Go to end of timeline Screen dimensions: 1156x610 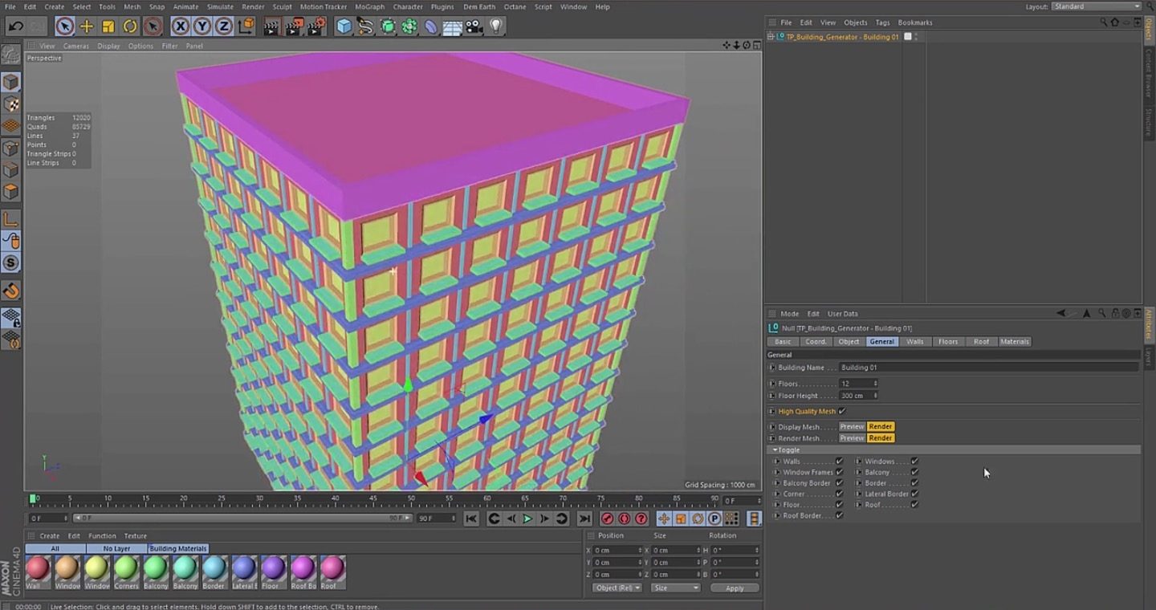(x=584, y=519)
